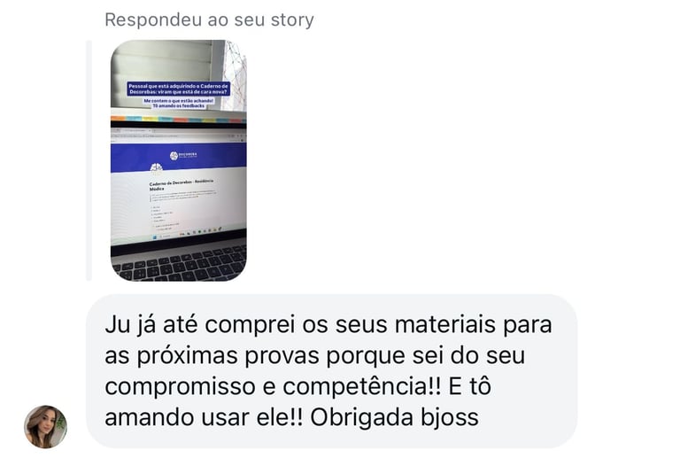Click the 'Caderno de Decorebas - Residência Médica' heading
Image resolution: width=680 pixels, height=458 pixels.
pyautogui.click(x=181, y=185)
